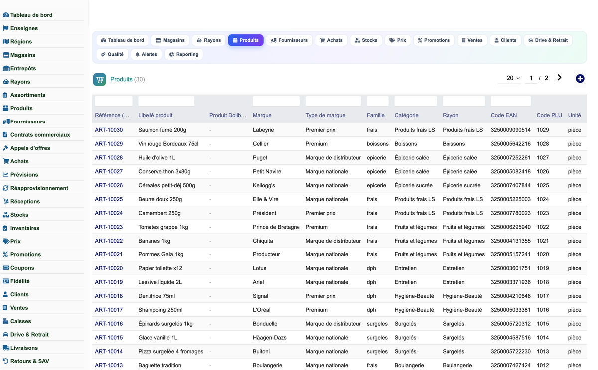Open Ventes in the sidebar
This screenshot has height=370, width=598.
(15, 308)
